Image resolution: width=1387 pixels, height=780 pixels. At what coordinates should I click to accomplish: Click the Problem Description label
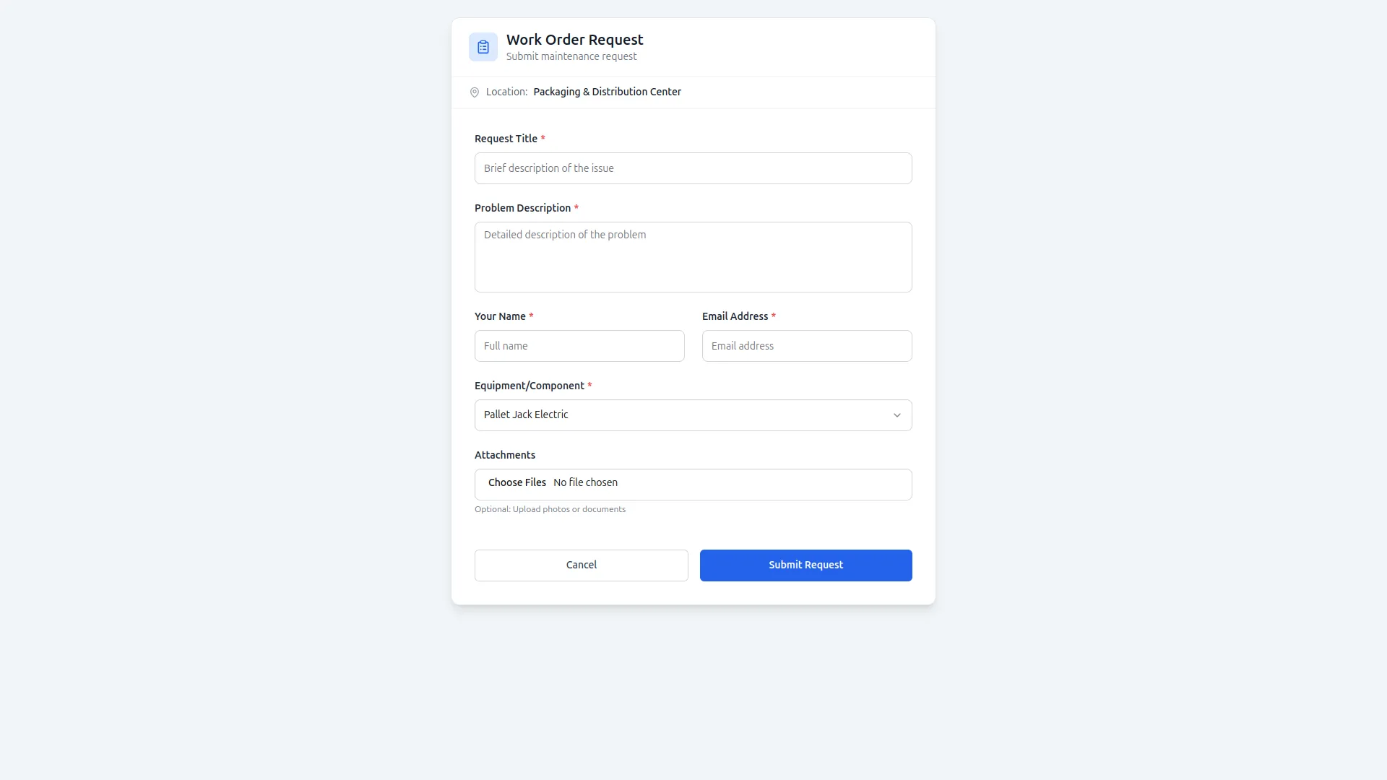pos(522,208)
